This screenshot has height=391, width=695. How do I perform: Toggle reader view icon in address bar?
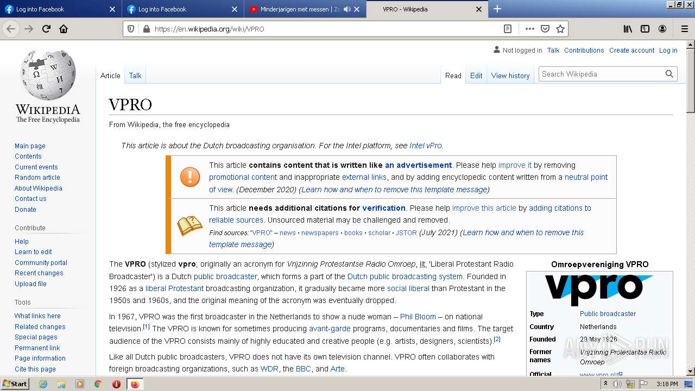pyautogui.click(x=508, y=29)
